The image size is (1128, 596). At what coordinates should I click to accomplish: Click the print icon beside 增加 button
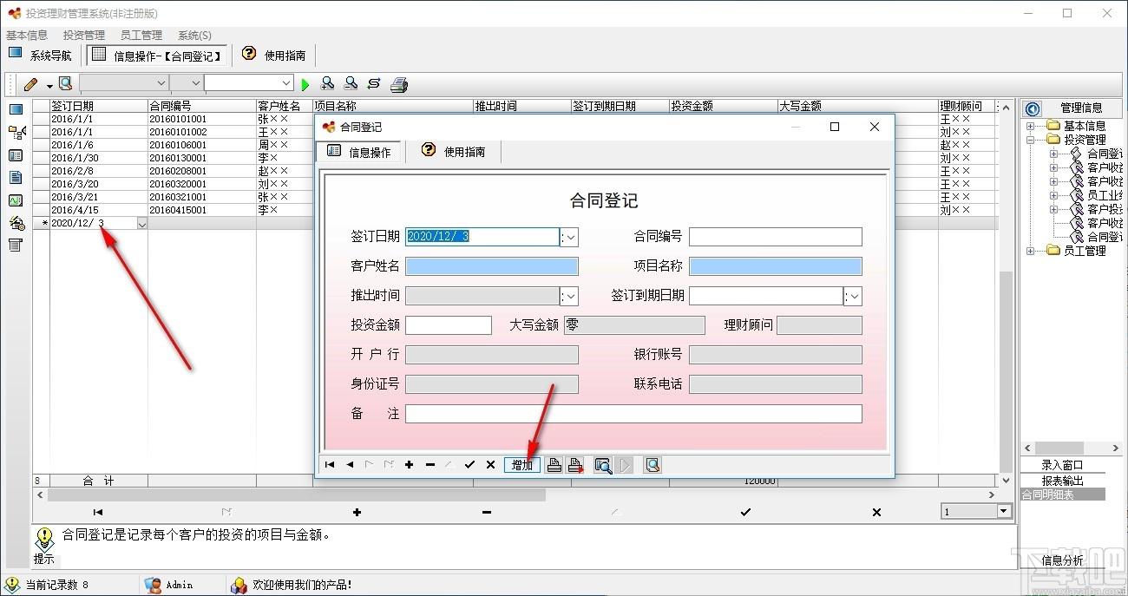click(x=554, y=465)
